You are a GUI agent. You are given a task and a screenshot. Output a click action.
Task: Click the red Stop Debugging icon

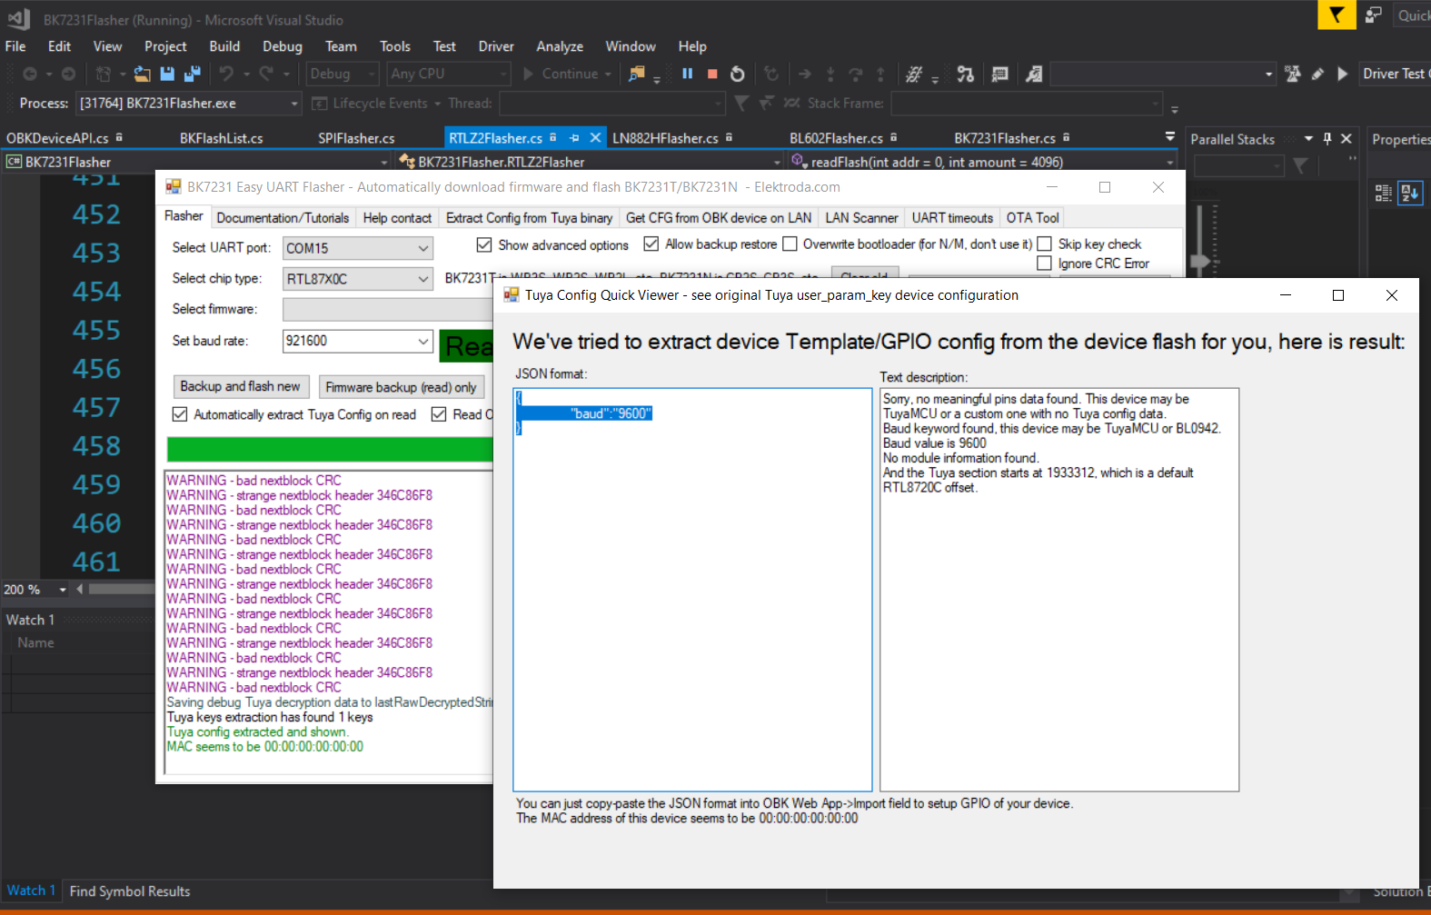[x=712, y=74]
